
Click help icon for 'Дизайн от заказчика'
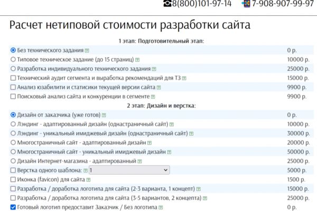tap(104, 115)
